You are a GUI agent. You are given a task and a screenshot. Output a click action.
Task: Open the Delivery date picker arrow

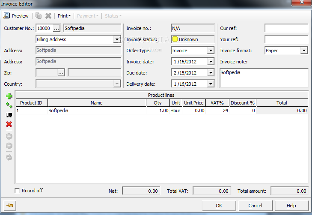pos(211,84)
